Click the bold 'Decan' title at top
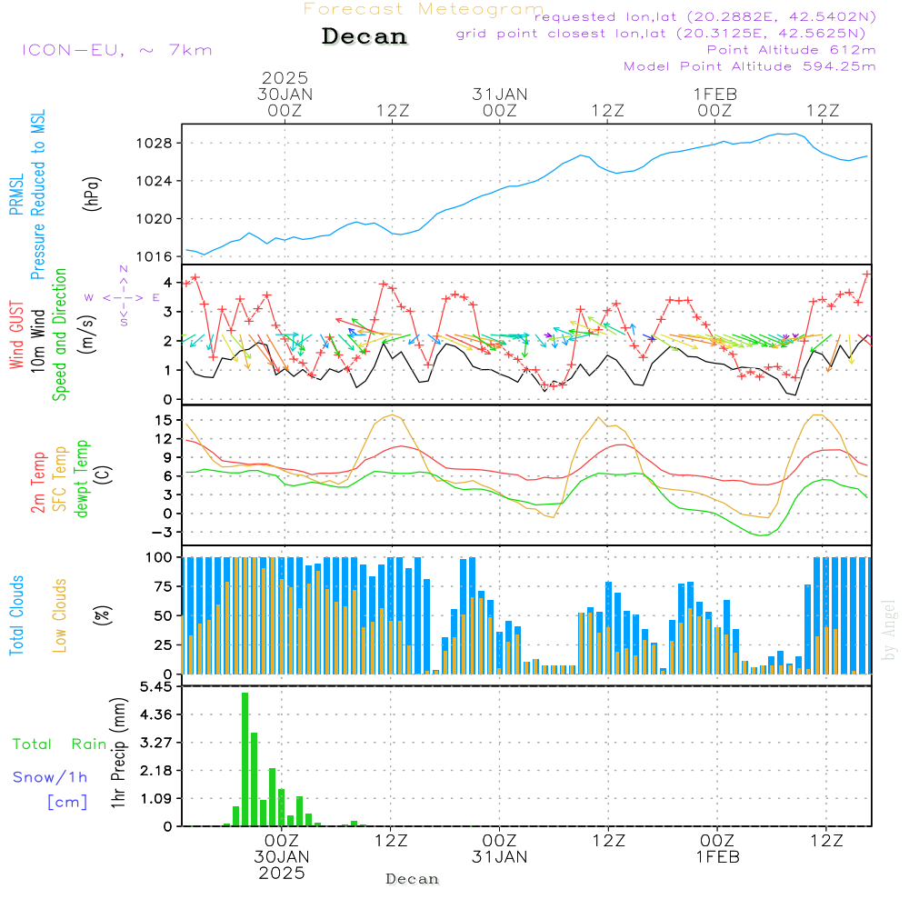Viewport: 909px width, 909px height. click(x=365, y=36)
